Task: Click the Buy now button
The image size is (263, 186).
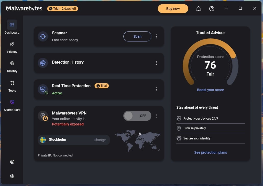Action: 173,9
